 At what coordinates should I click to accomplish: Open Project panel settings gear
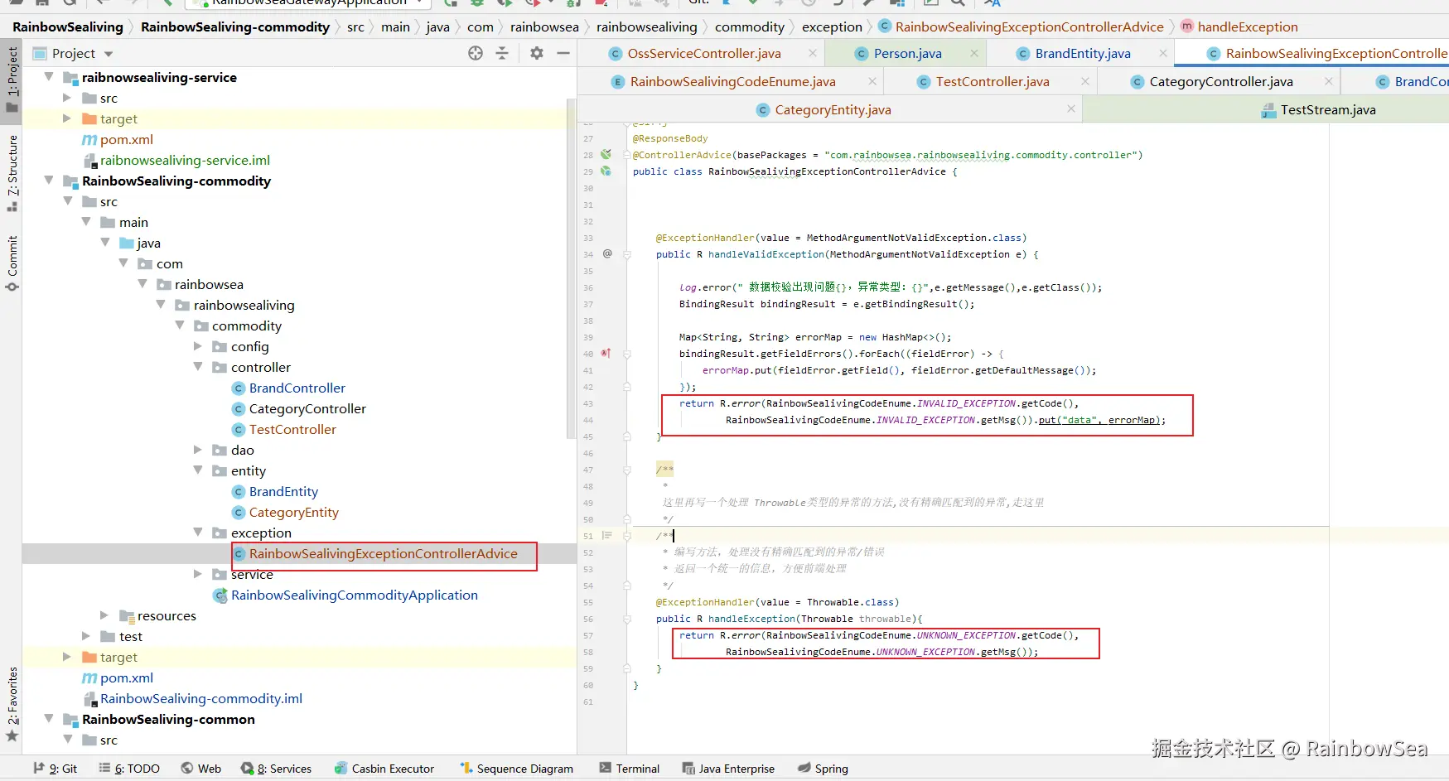pos(537,53)
